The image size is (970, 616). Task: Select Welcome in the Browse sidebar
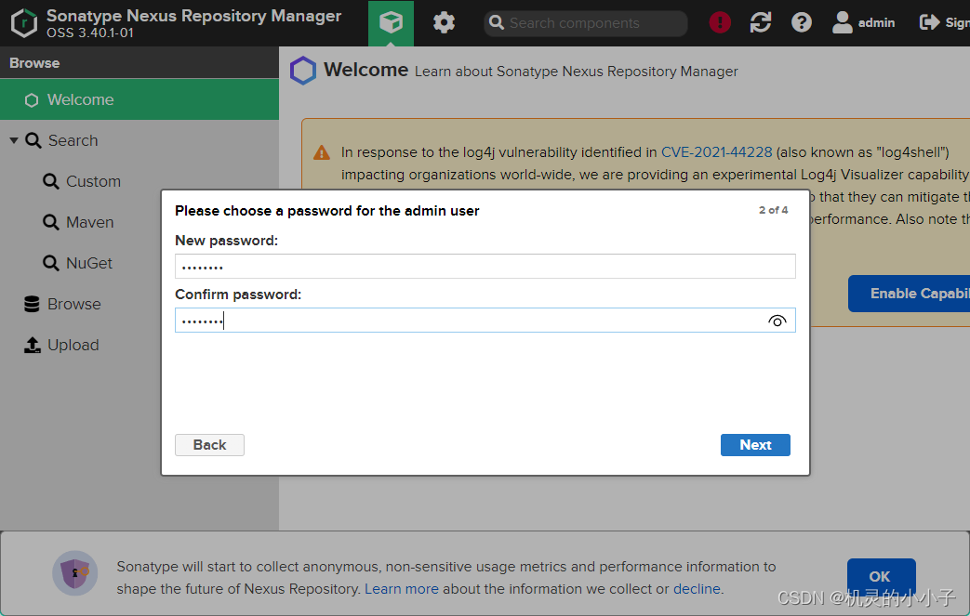tap(140, 99)
